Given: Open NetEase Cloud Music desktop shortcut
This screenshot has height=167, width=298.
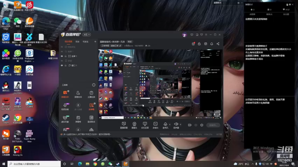Looking at the screenshot, I should pos(29,6).
